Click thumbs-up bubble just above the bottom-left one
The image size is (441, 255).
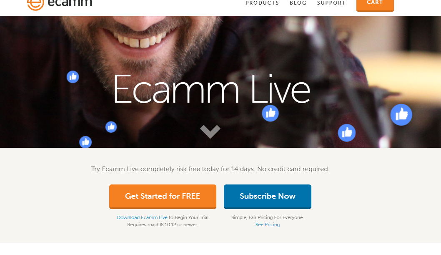coord(111,127)
